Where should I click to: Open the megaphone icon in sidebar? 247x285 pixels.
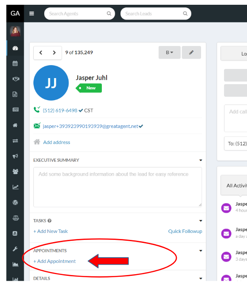pos(15,156)
